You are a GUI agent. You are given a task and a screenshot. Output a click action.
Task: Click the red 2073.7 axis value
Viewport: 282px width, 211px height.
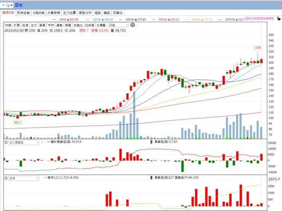click(x=274, y=179)
